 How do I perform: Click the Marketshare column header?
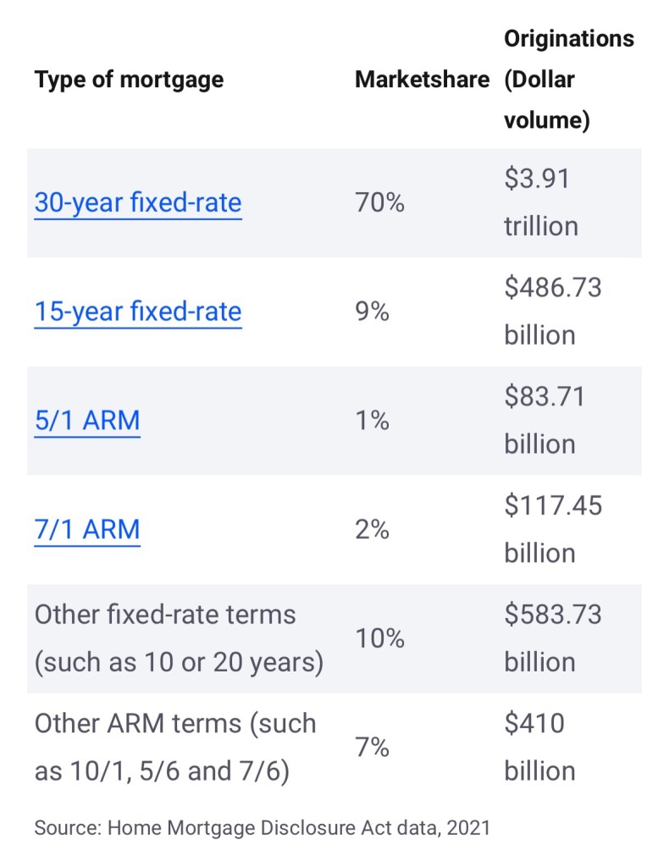(422, 80)
